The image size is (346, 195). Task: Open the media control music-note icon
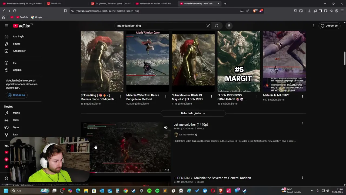(315, 11)
